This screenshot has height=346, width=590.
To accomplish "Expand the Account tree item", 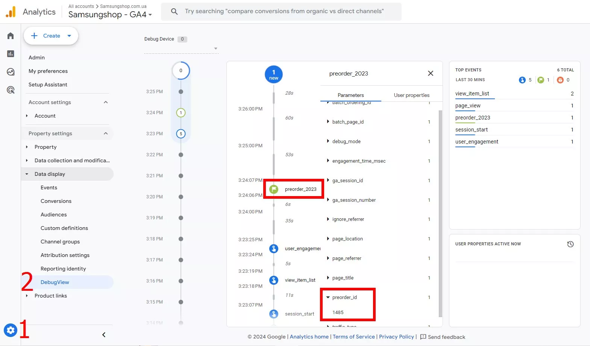I will 27,116.
